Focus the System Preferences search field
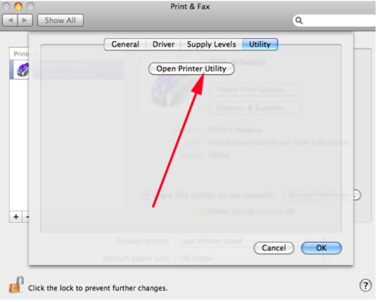This screenshot has height=302, width=376. [334, 21]
